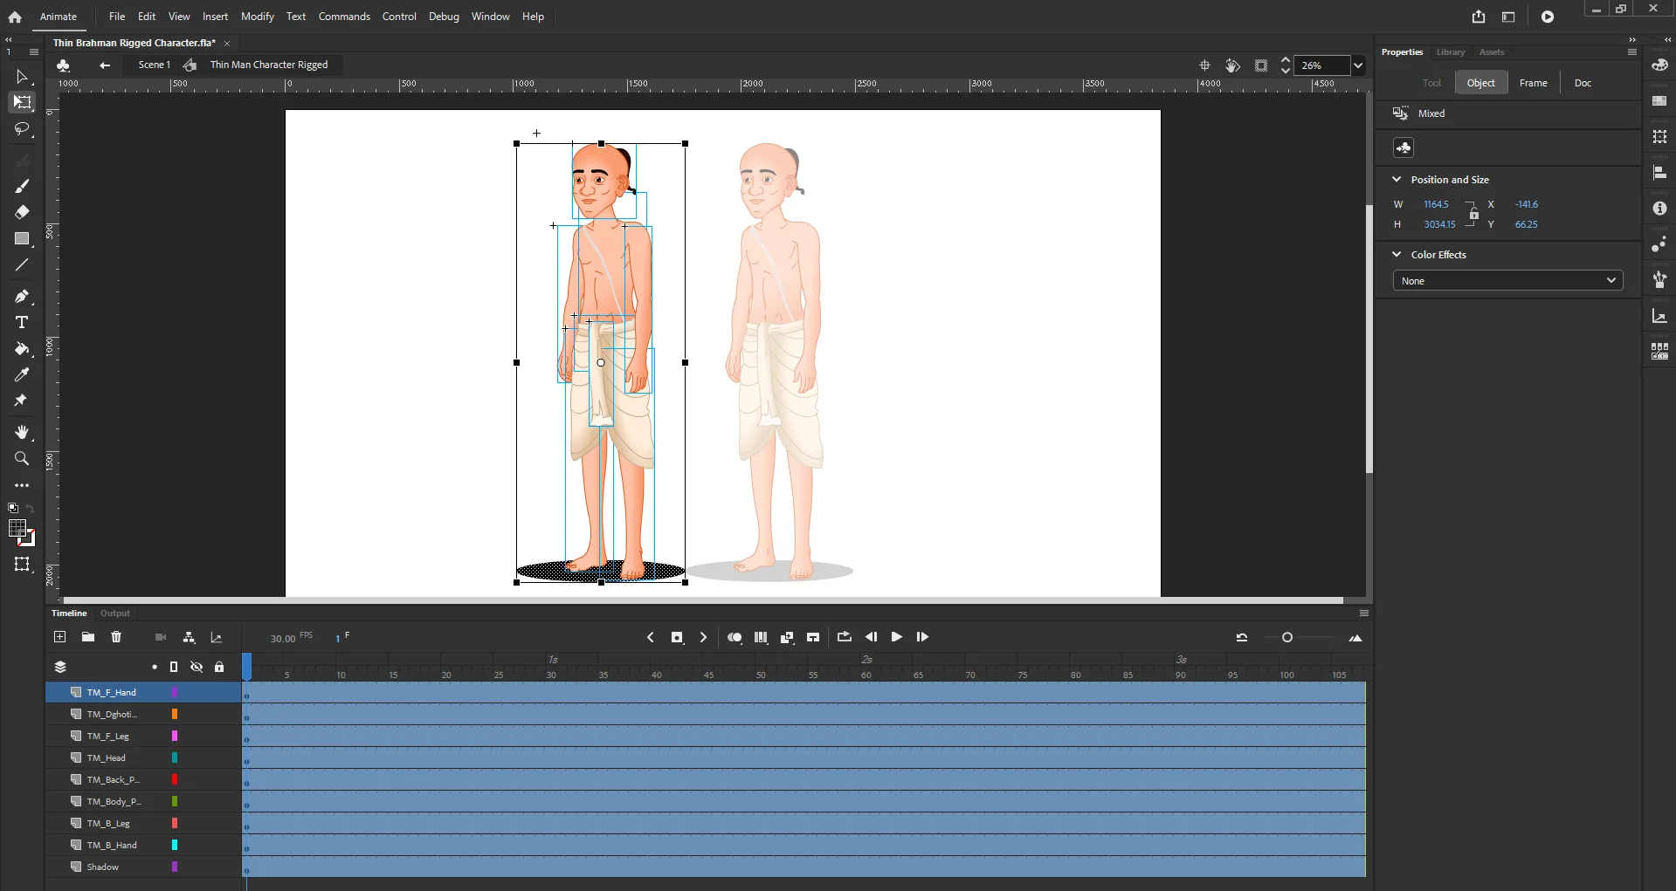This screenshot has width=1676, height=891.
Task: Open the Modify menu
Action: [x=257, y=17]
